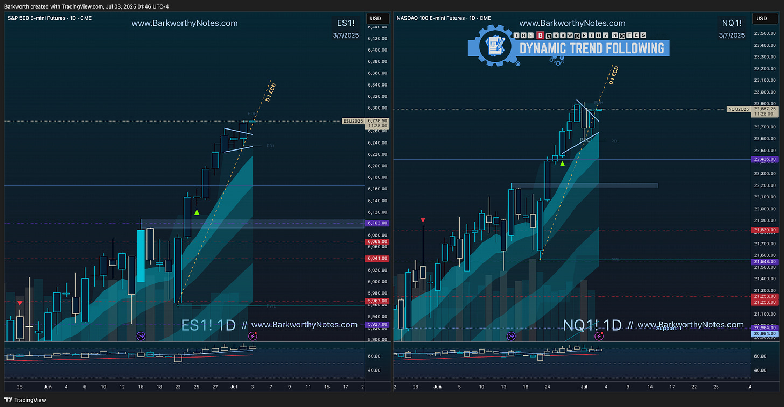
Task: Click the Support 1 label on NQ chart
Action: click(668, 328)
